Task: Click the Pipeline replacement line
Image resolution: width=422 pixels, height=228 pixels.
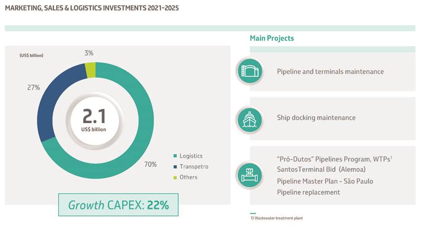Action: pos(308,192)
